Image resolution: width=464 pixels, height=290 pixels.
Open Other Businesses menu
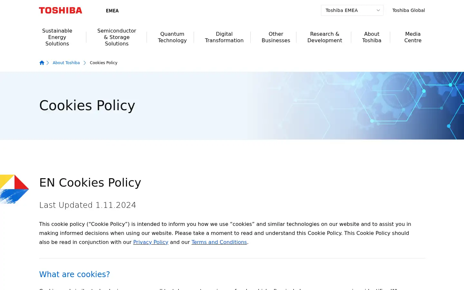[276, 37]
